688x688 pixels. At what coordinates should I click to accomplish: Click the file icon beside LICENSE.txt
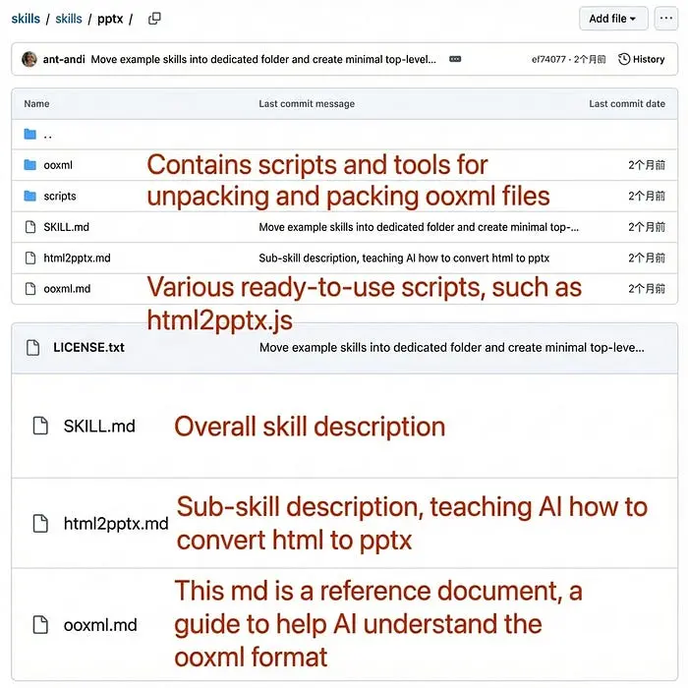click(x=32, y=347)
